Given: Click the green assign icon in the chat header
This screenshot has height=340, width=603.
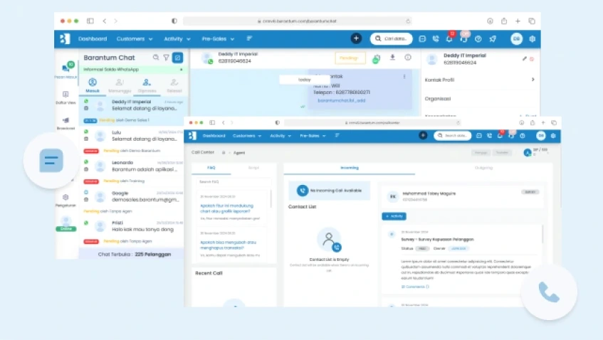Looking at the screenshot, I should 376,59.
